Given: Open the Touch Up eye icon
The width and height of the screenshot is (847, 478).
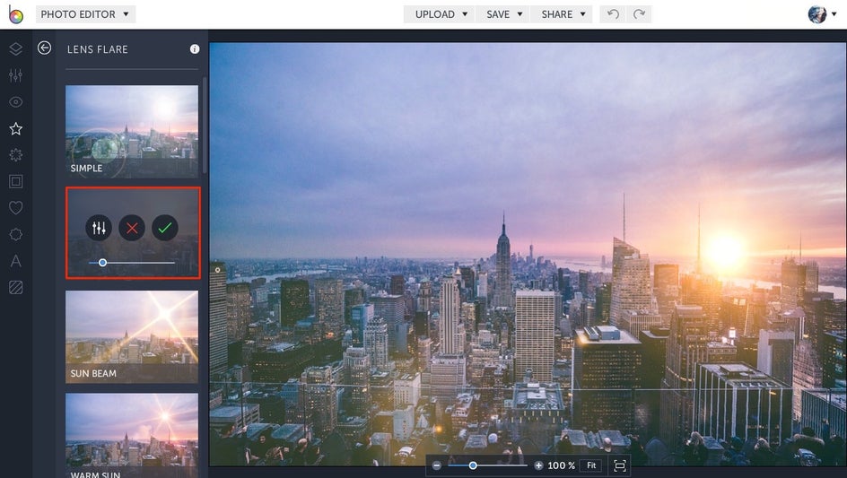Looking at the screenshot, I should click(x=15, y=101).
